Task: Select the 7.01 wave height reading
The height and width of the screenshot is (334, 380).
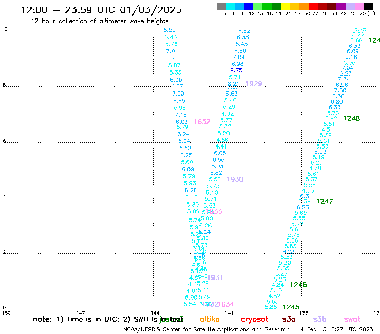Action: (172, 51)
